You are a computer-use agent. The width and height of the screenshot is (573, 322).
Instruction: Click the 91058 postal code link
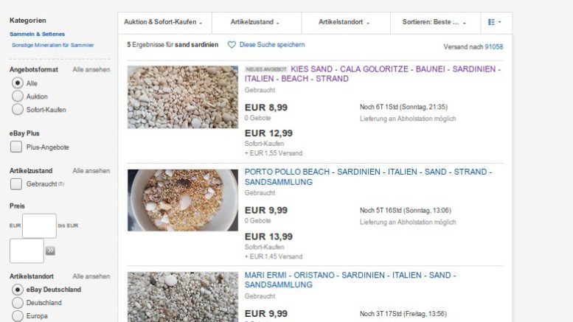click(493, 46)
